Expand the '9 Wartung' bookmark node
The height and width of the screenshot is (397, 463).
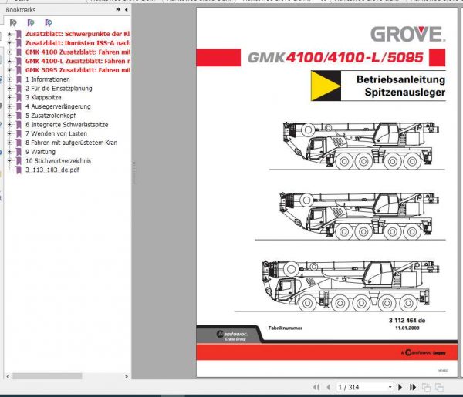(10, 152)
